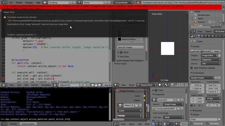Screen dimensions: 225x126
Task: Select World in the outliner
Action: (200, 19)
